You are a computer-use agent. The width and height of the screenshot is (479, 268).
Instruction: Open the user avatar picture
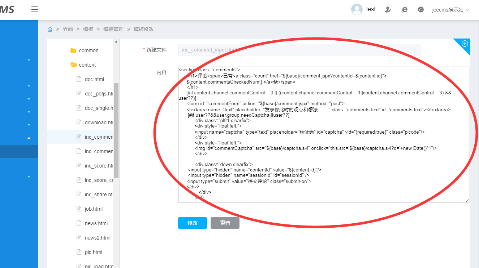[357, 10]
